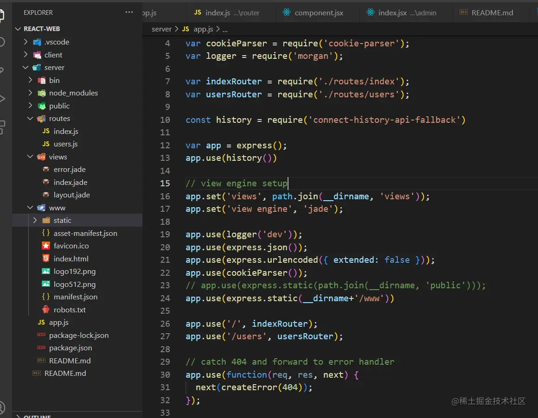Place cursor on 'connect-history-api-fallback' string
This screenshot has height=418, width=538.
tap(384, 120)
